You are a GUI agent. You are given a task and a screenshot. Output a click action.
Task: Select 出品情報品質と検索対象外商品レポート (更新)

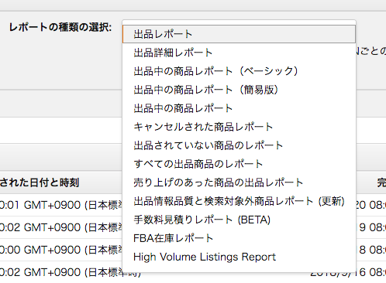pos(239,201)
